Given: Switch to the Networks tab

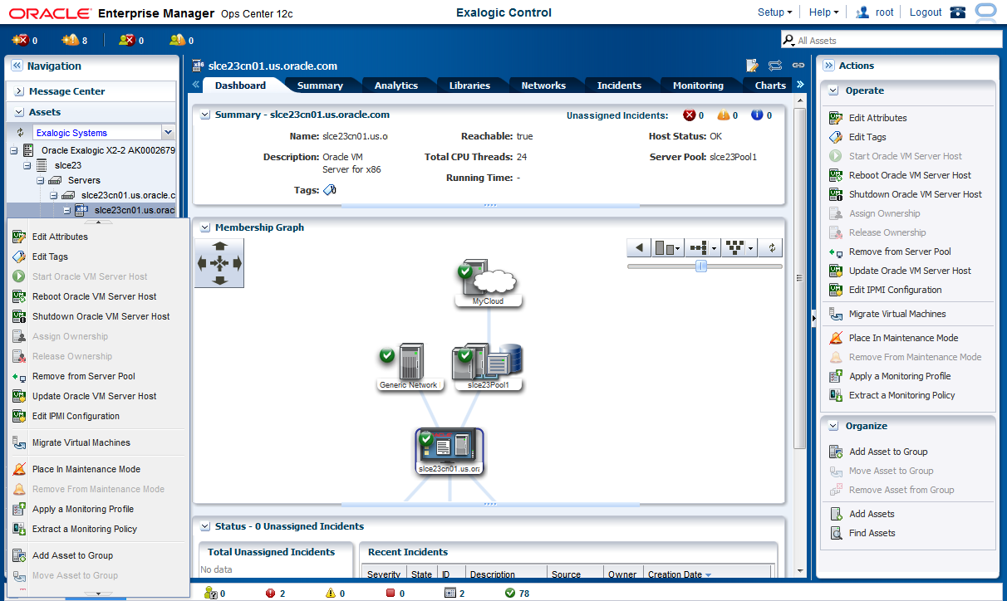Looking at the screenshot, I should point(543,86).
